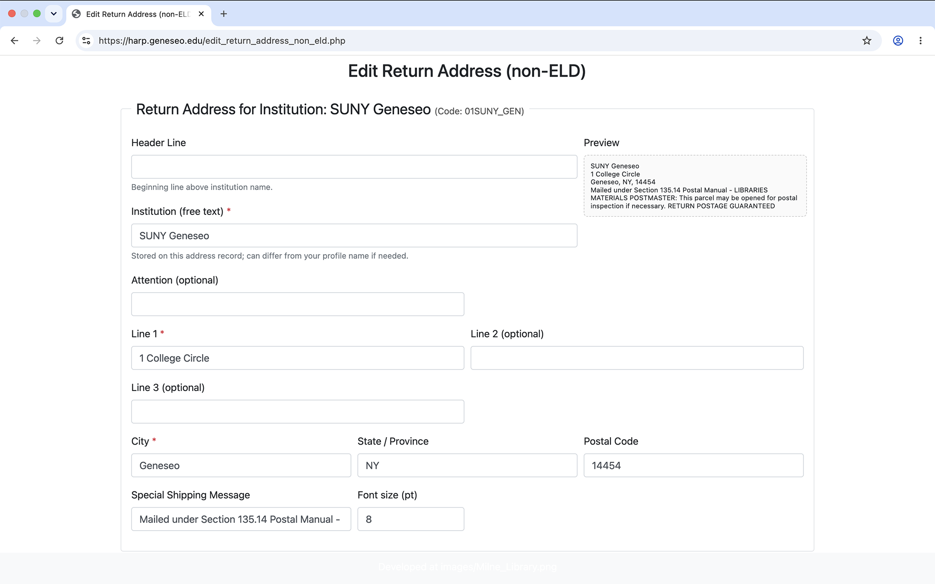This screenshot has height=584, width=935.
Task: Click the Special Shipping Message label
Action: (x=191, y=495)
